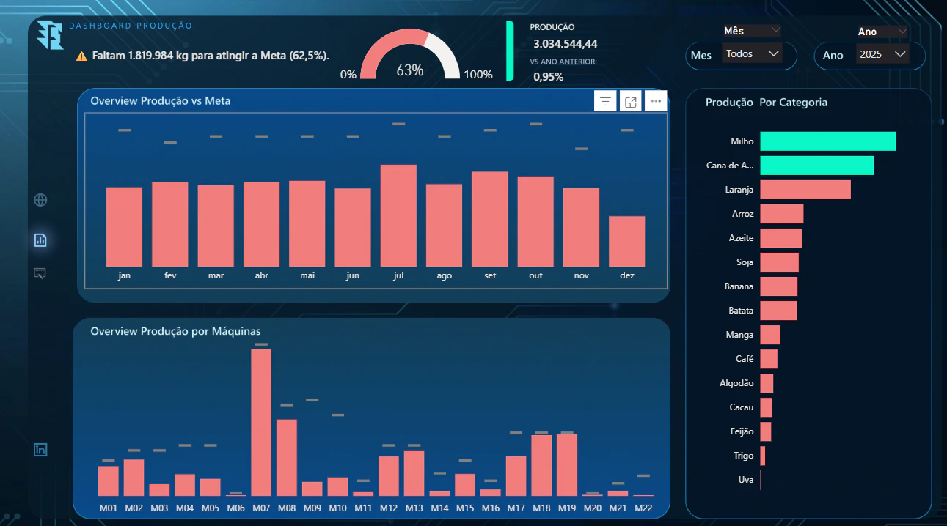Open the globe page in sidebar

40,199
